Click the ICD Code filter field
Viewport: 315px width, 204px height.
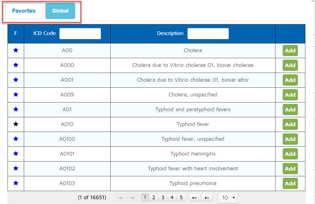(x=80, y=33)
